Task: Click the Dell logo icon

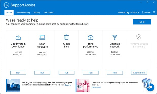Action: point(6,5)
